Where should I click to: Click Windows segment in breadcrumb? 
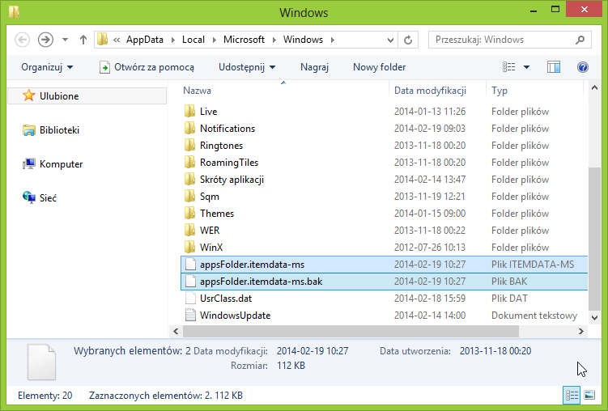pyautogui.click(x=303, y=40)
